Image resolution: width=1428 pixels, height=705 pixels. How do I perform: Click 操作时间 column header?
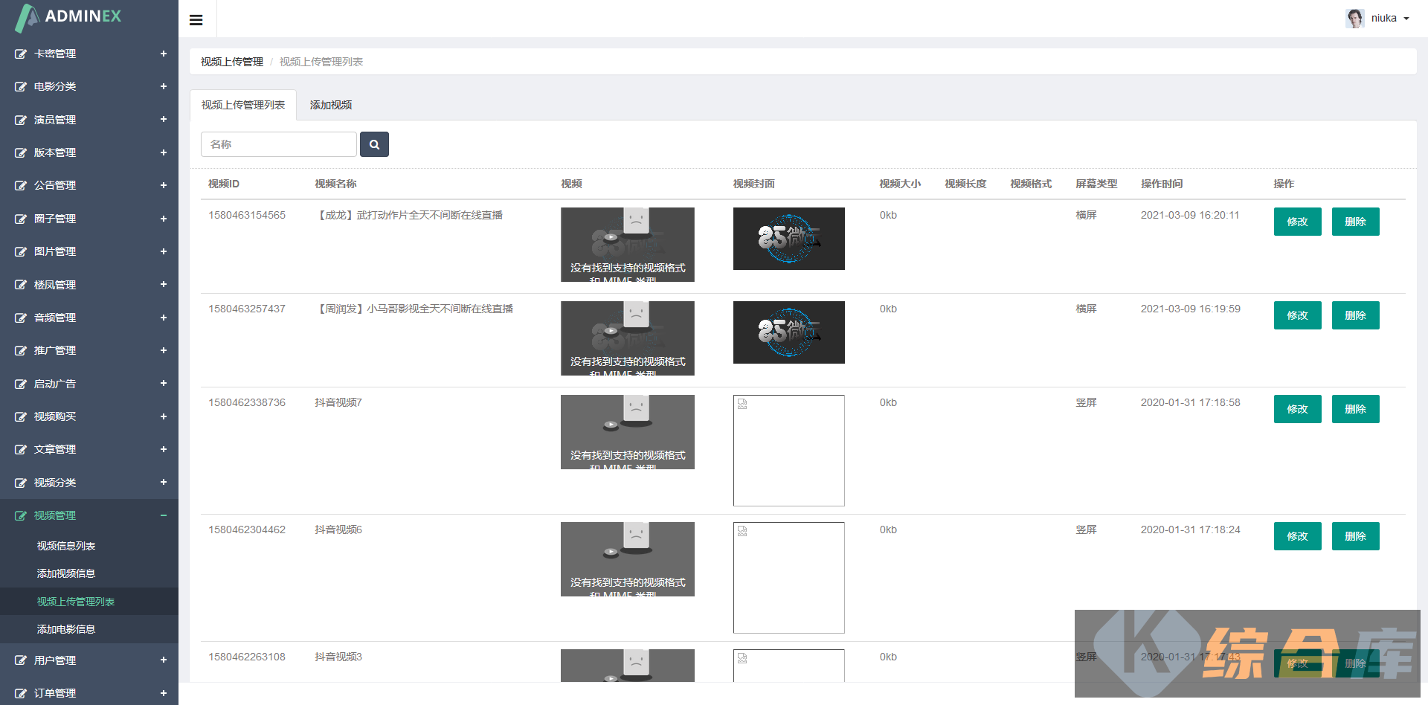(x=1162, y=184)
